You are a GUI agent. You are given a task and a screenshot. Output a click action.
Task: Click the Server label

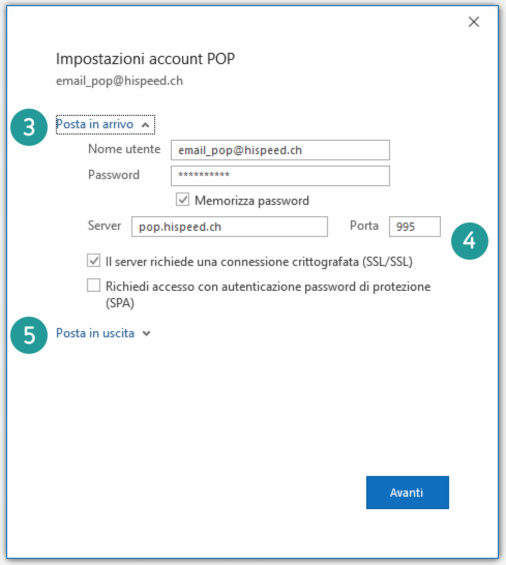[x=105, y=226]
